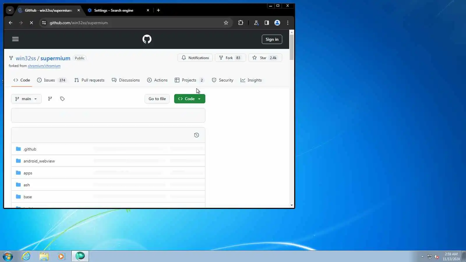Open the browser profile avatar

pos(277,23)
